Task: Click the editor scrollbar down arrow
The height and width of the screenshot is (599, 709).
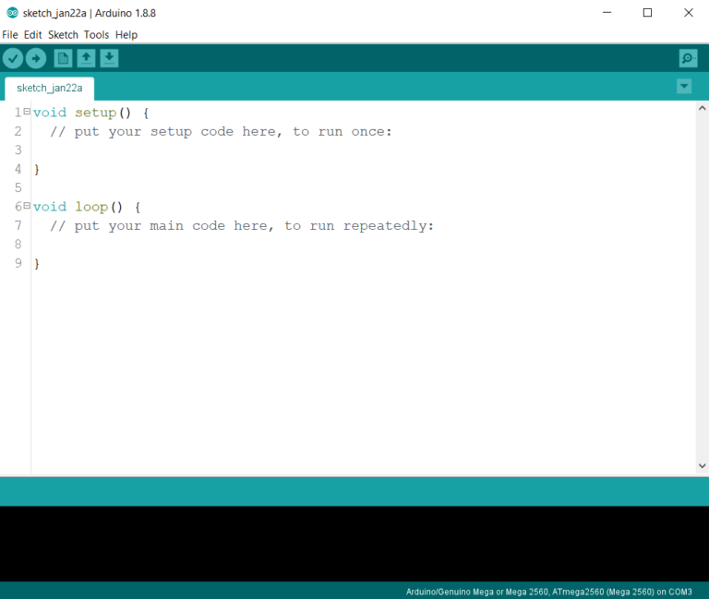Action: pyautogui.click(x=702, y=466)
